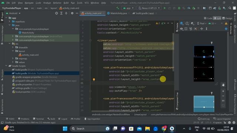
Task: Click the pan hand tool in preview
Action: [223, 85]
